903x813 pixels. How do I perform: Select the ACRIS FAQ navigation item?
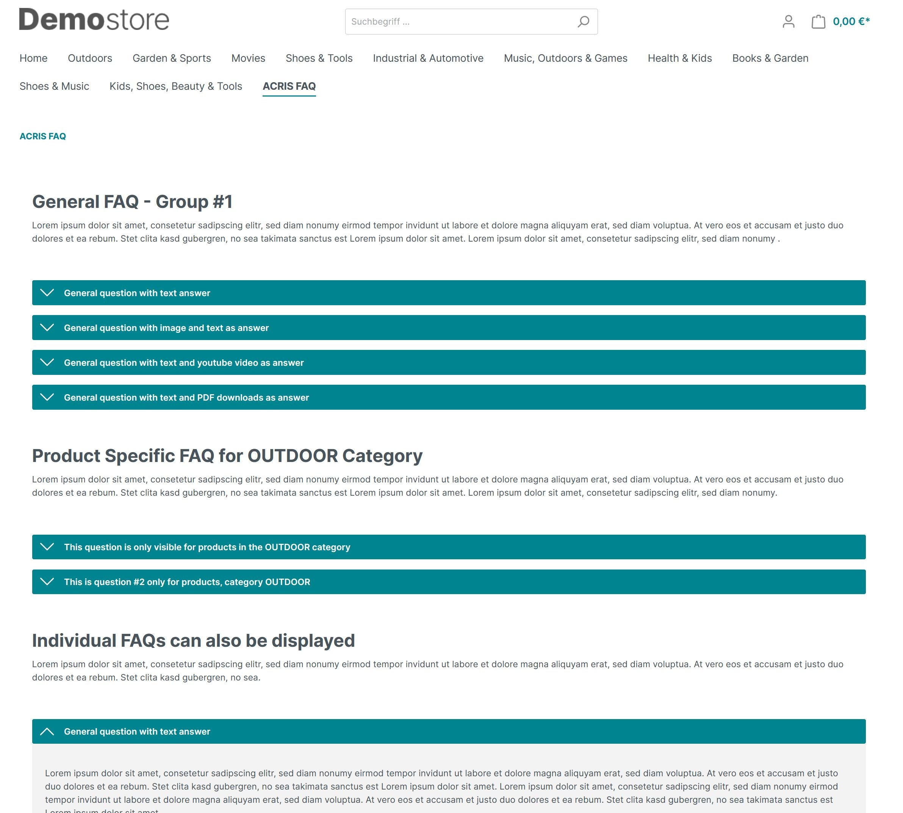(x=289, y=86)
